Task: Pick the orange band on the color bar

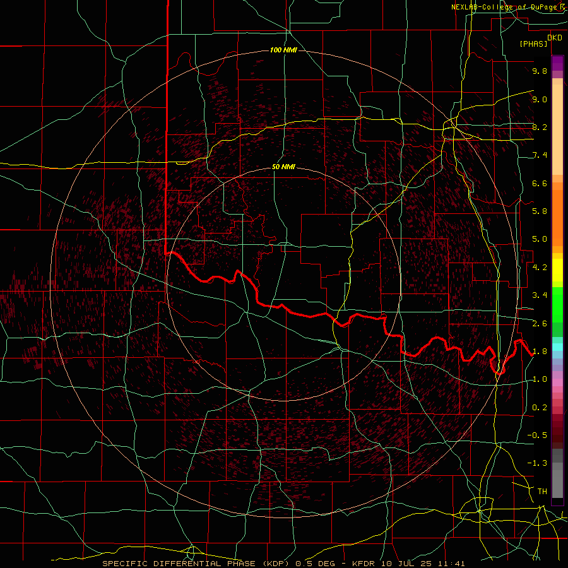Action: tap(557, 217)
